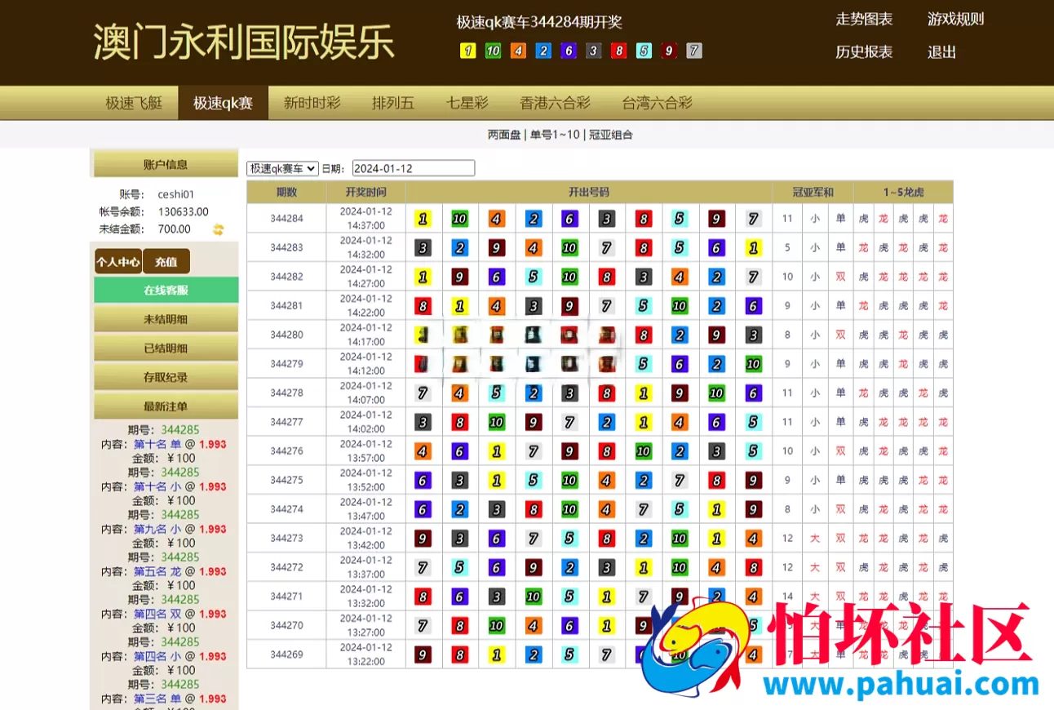Select the 两面盘 betting view

click(504, 135)
